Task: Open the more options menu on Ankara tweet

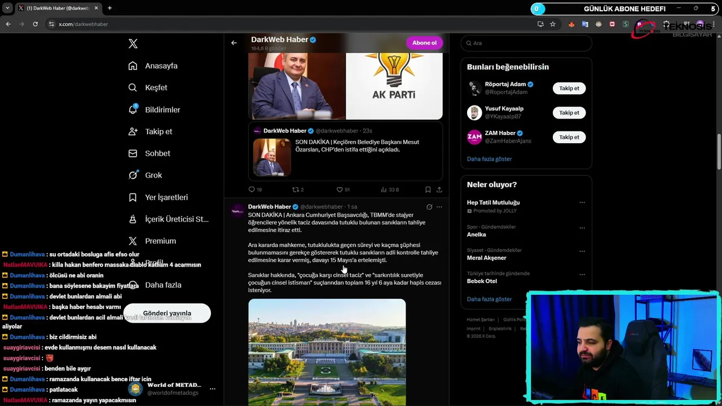Action: click(x=439, y=207)
